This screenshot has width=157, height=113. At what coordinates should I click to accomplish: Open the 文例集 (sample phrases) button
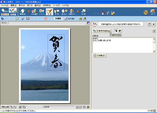tap(99, 55)
